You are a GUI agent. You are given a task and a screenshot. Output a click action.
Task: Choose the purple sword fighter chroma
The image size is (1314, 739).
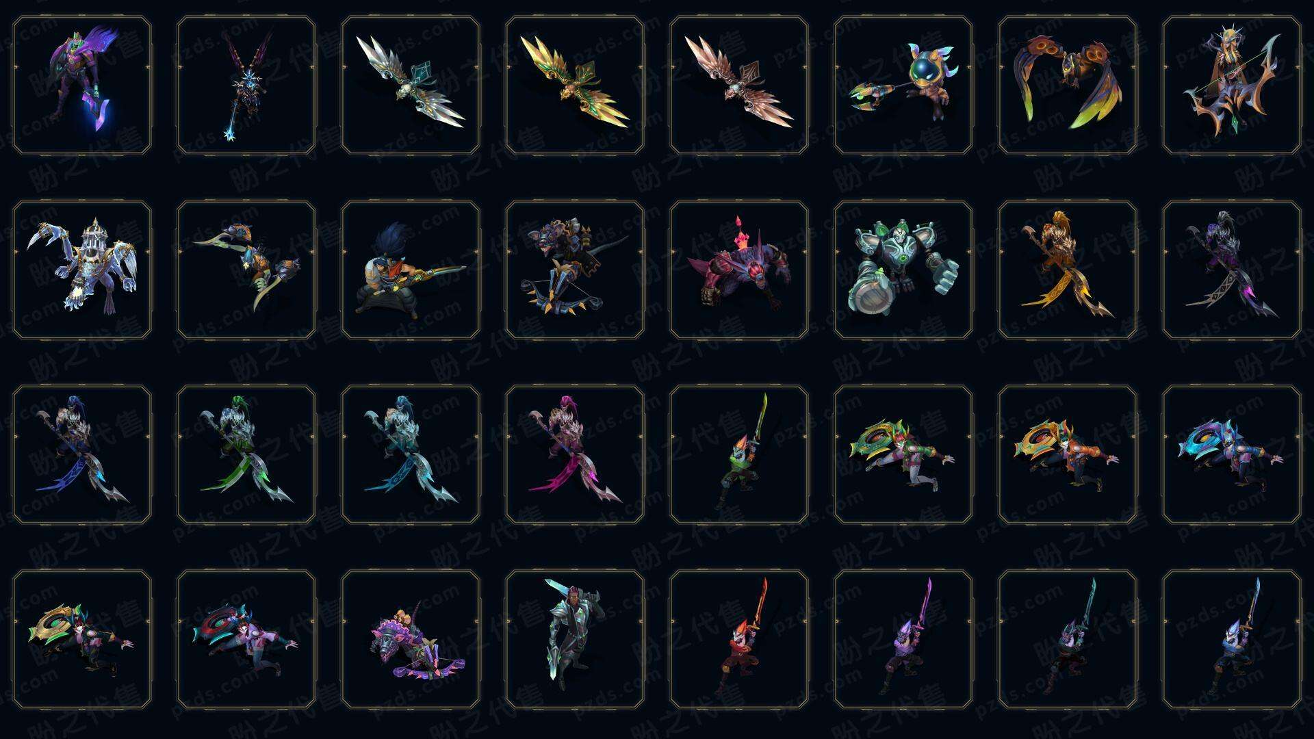pyautogui.click(x=903, y=639)
